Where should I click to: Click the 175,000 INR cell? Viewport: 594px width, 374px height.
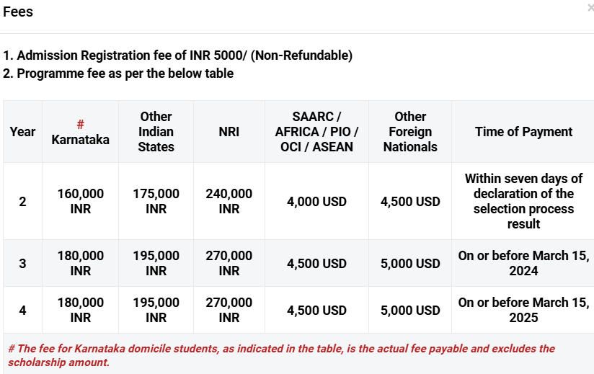point(156,201)
